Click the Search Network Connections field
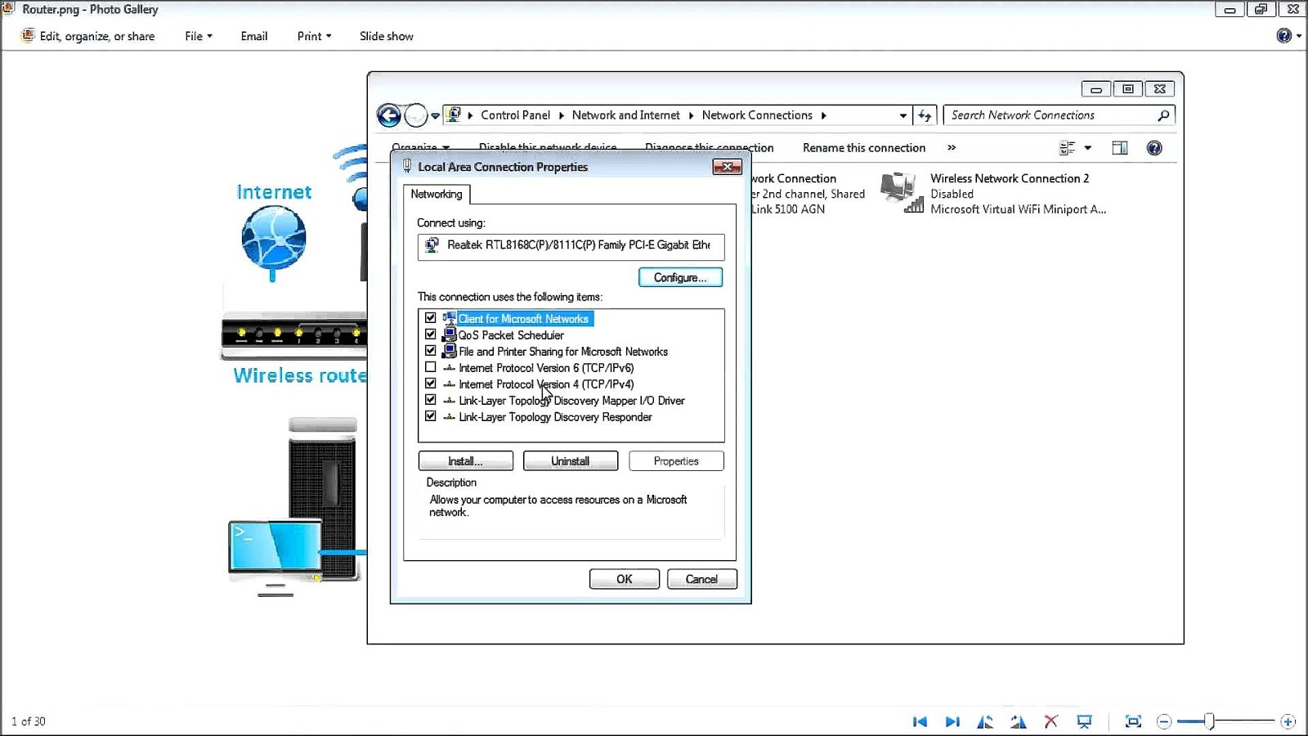 point(1059,115)
